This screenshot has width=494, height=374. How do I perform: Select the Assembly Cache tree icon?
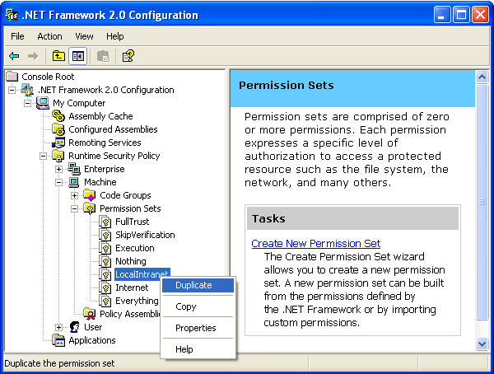[59, 116]
